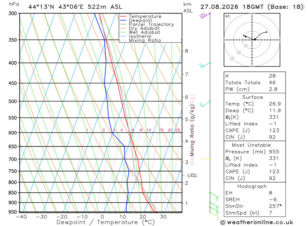Click the 300 hPa pressure axis label

click(x=13, y=13)
